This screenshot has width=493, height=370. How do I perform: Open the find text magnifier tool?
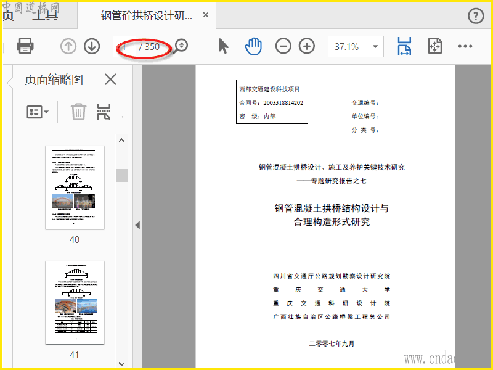coord(181,46)
